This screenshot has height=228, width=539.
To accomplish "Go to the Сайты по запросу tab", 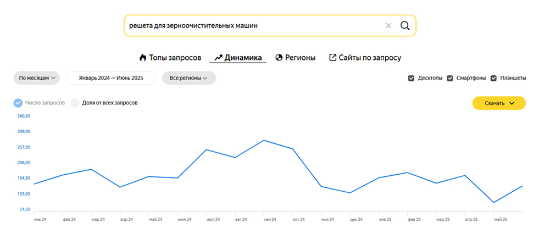I will pyautogui.click(x=370, y=57).
